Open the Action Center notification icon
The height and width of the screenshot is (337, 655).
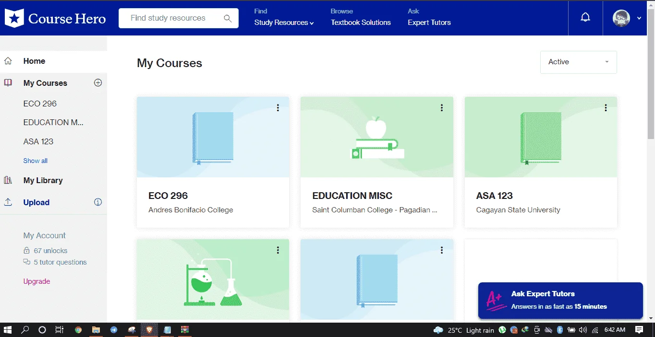coord(639,330)
